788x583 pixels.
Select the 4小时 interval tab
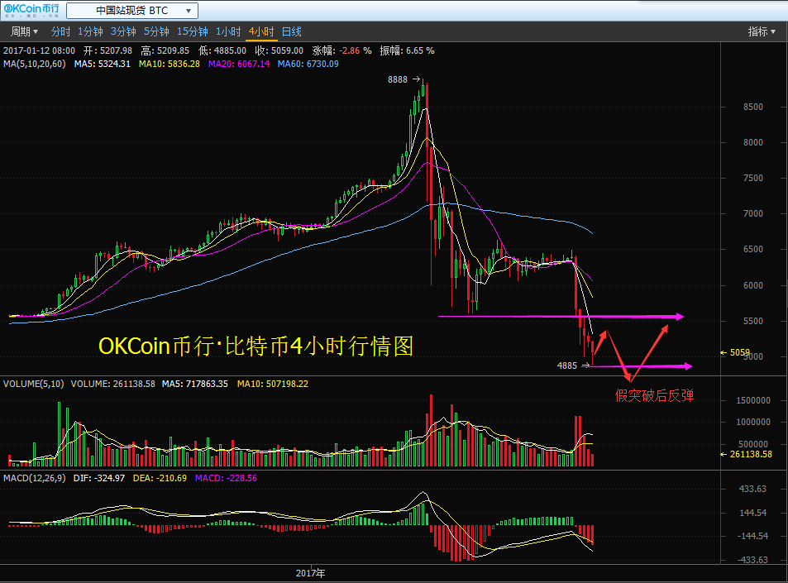click(261, 31)
